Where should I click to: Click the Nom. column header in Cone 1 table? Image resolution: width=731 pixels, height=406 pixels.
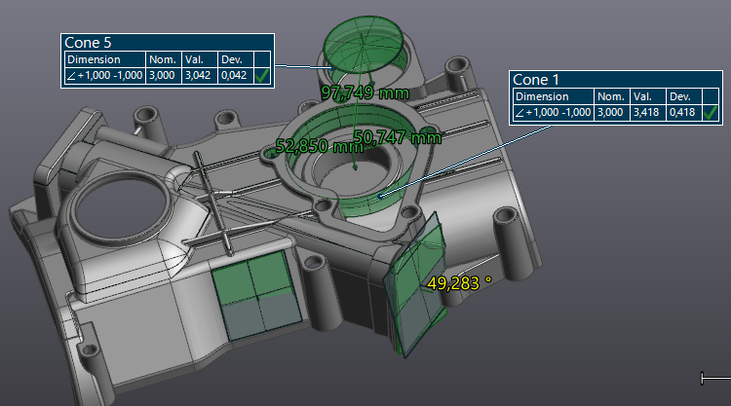click(610, 96)
